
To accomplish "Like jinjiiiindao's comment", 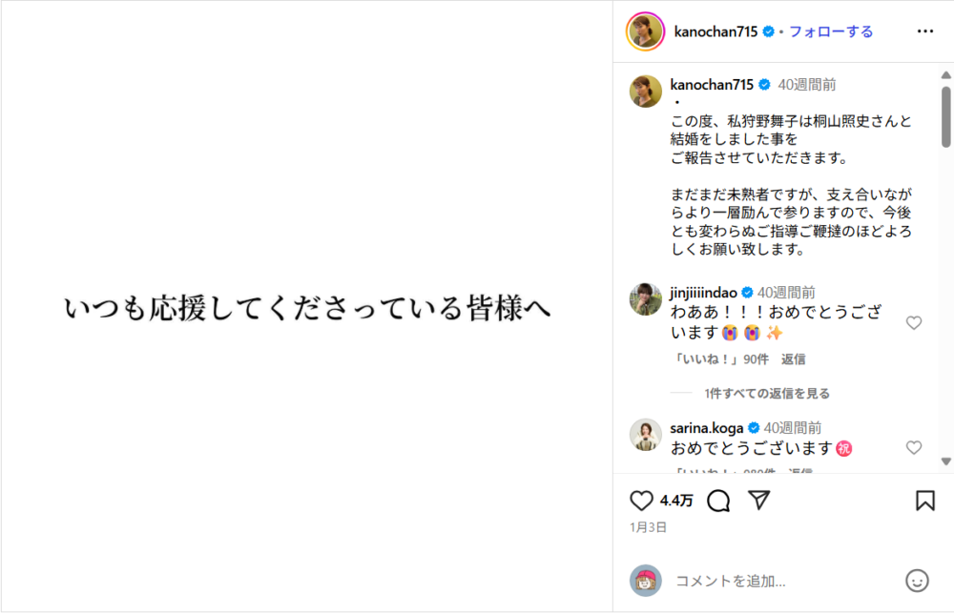I will pyautogui.click(x=914, y=323).
